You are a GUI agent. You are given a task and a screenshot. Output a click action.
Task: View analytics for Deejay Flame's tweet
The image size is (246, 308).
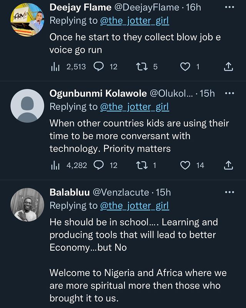pos(54,67)
